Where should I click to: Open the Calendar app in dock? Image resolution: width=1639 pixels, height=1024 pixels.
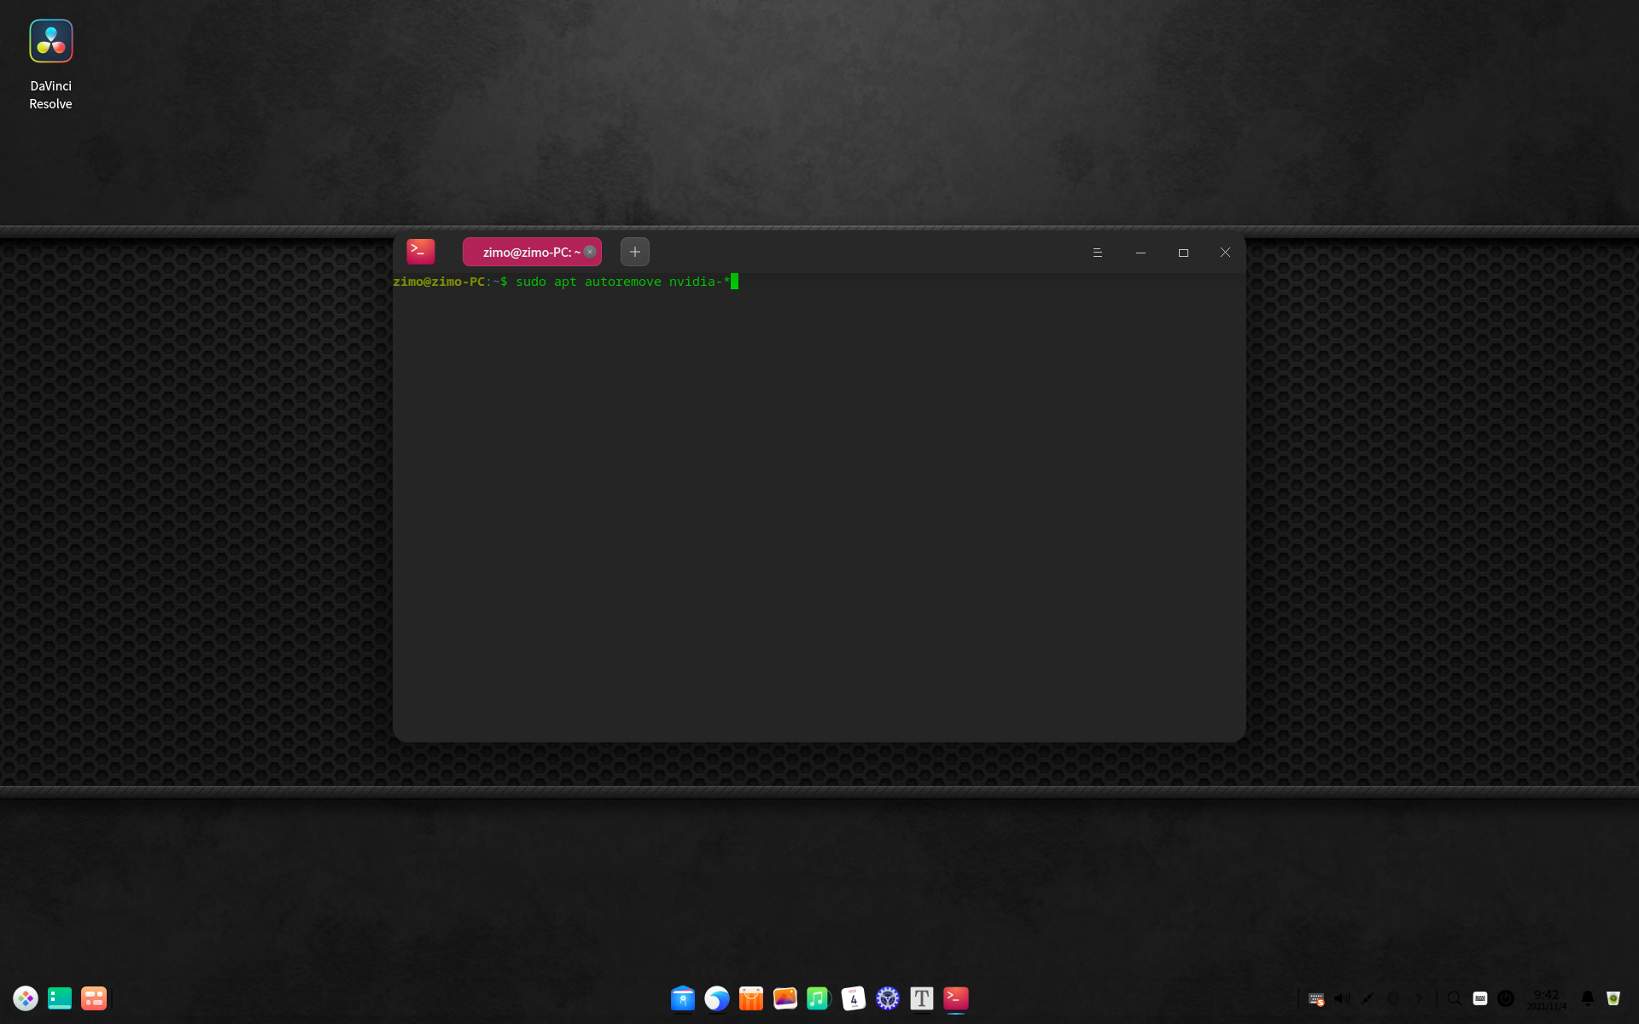tap(854, 998)
